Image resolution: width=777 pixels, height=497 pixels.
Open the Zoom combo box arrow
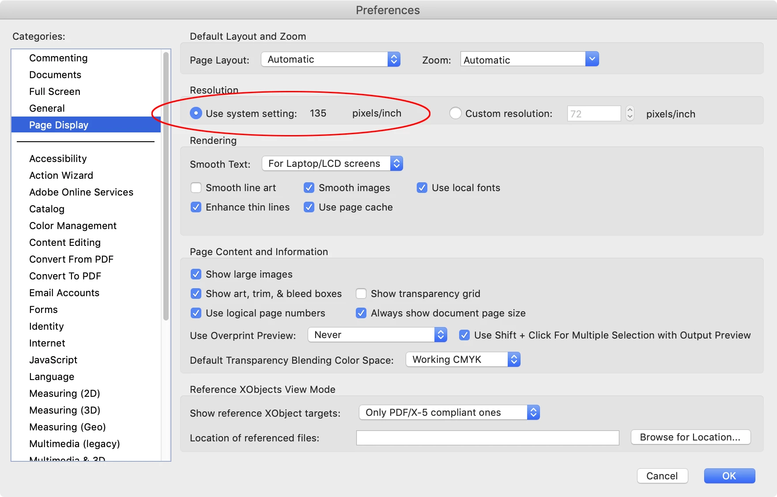(592, 59)
